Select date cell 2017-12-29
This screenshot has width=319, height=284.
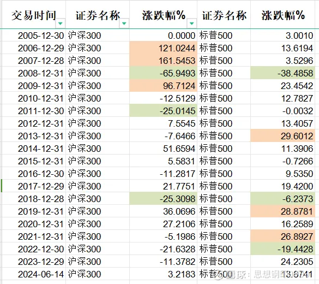pos(34,186)
